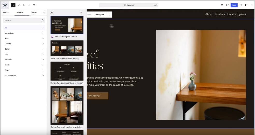Click the View page external link icon
The height and width of the screenshot is (135, 255).
tap(228, 5)
